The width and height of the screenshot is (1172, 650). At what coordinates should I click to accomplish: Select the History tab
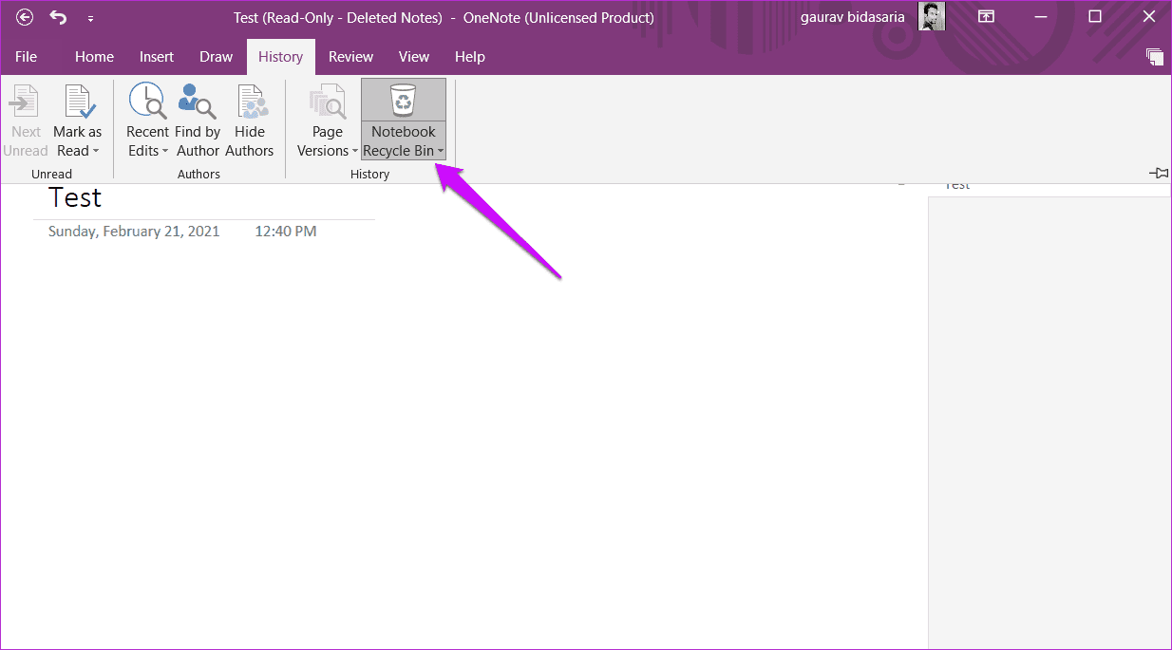pos(280,57)
